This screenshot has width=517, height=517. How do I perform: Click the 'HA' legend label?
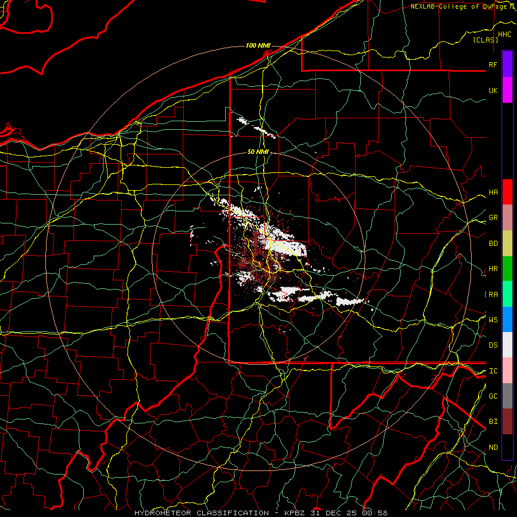pyautogui.click(x=493, y=192)
